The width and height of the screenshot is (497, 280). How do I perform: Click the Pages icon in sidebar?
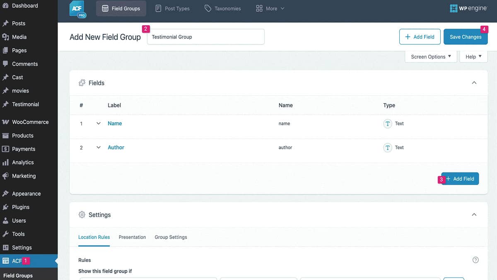[x=5, y=51]
